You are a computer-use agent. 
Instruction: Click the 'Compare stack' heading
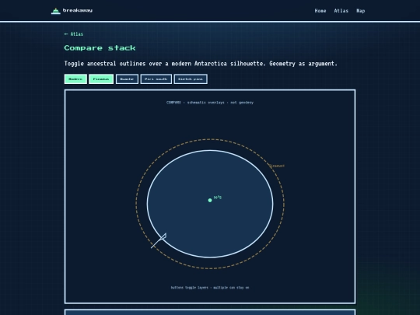pyautogui.click(x=100, y=48)
